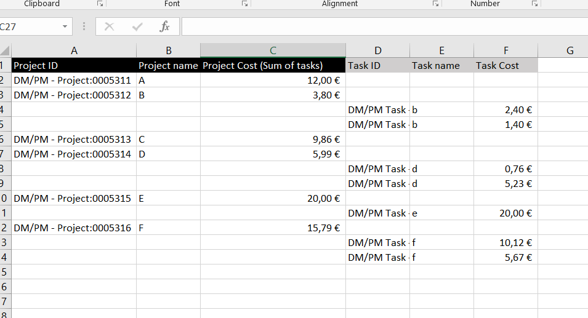Open the Alignment settings dialog launcher
This screenshot has height=318, width=588.
435,4
